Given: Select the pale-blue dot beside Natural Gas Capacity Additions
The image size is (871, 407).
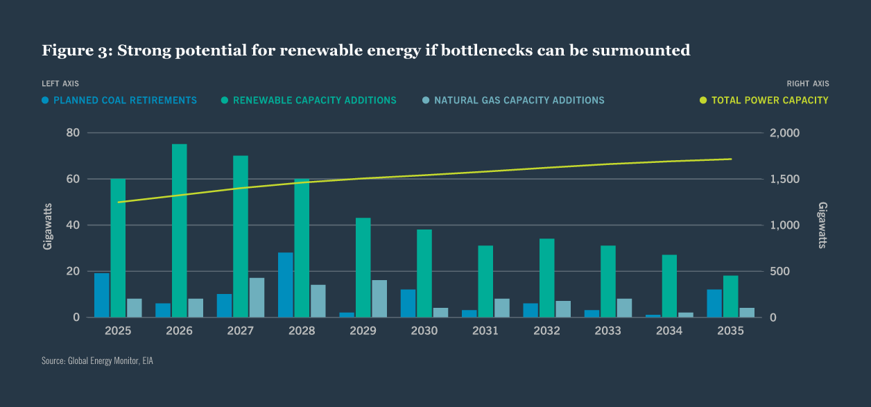Looking at the screenshot, I should point(427,100).
